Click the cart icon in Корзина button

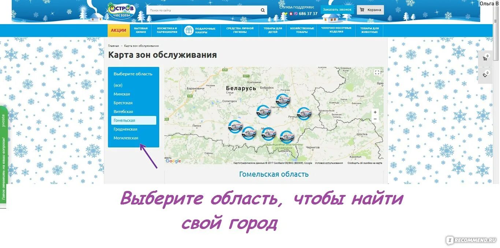coord(362,10)
